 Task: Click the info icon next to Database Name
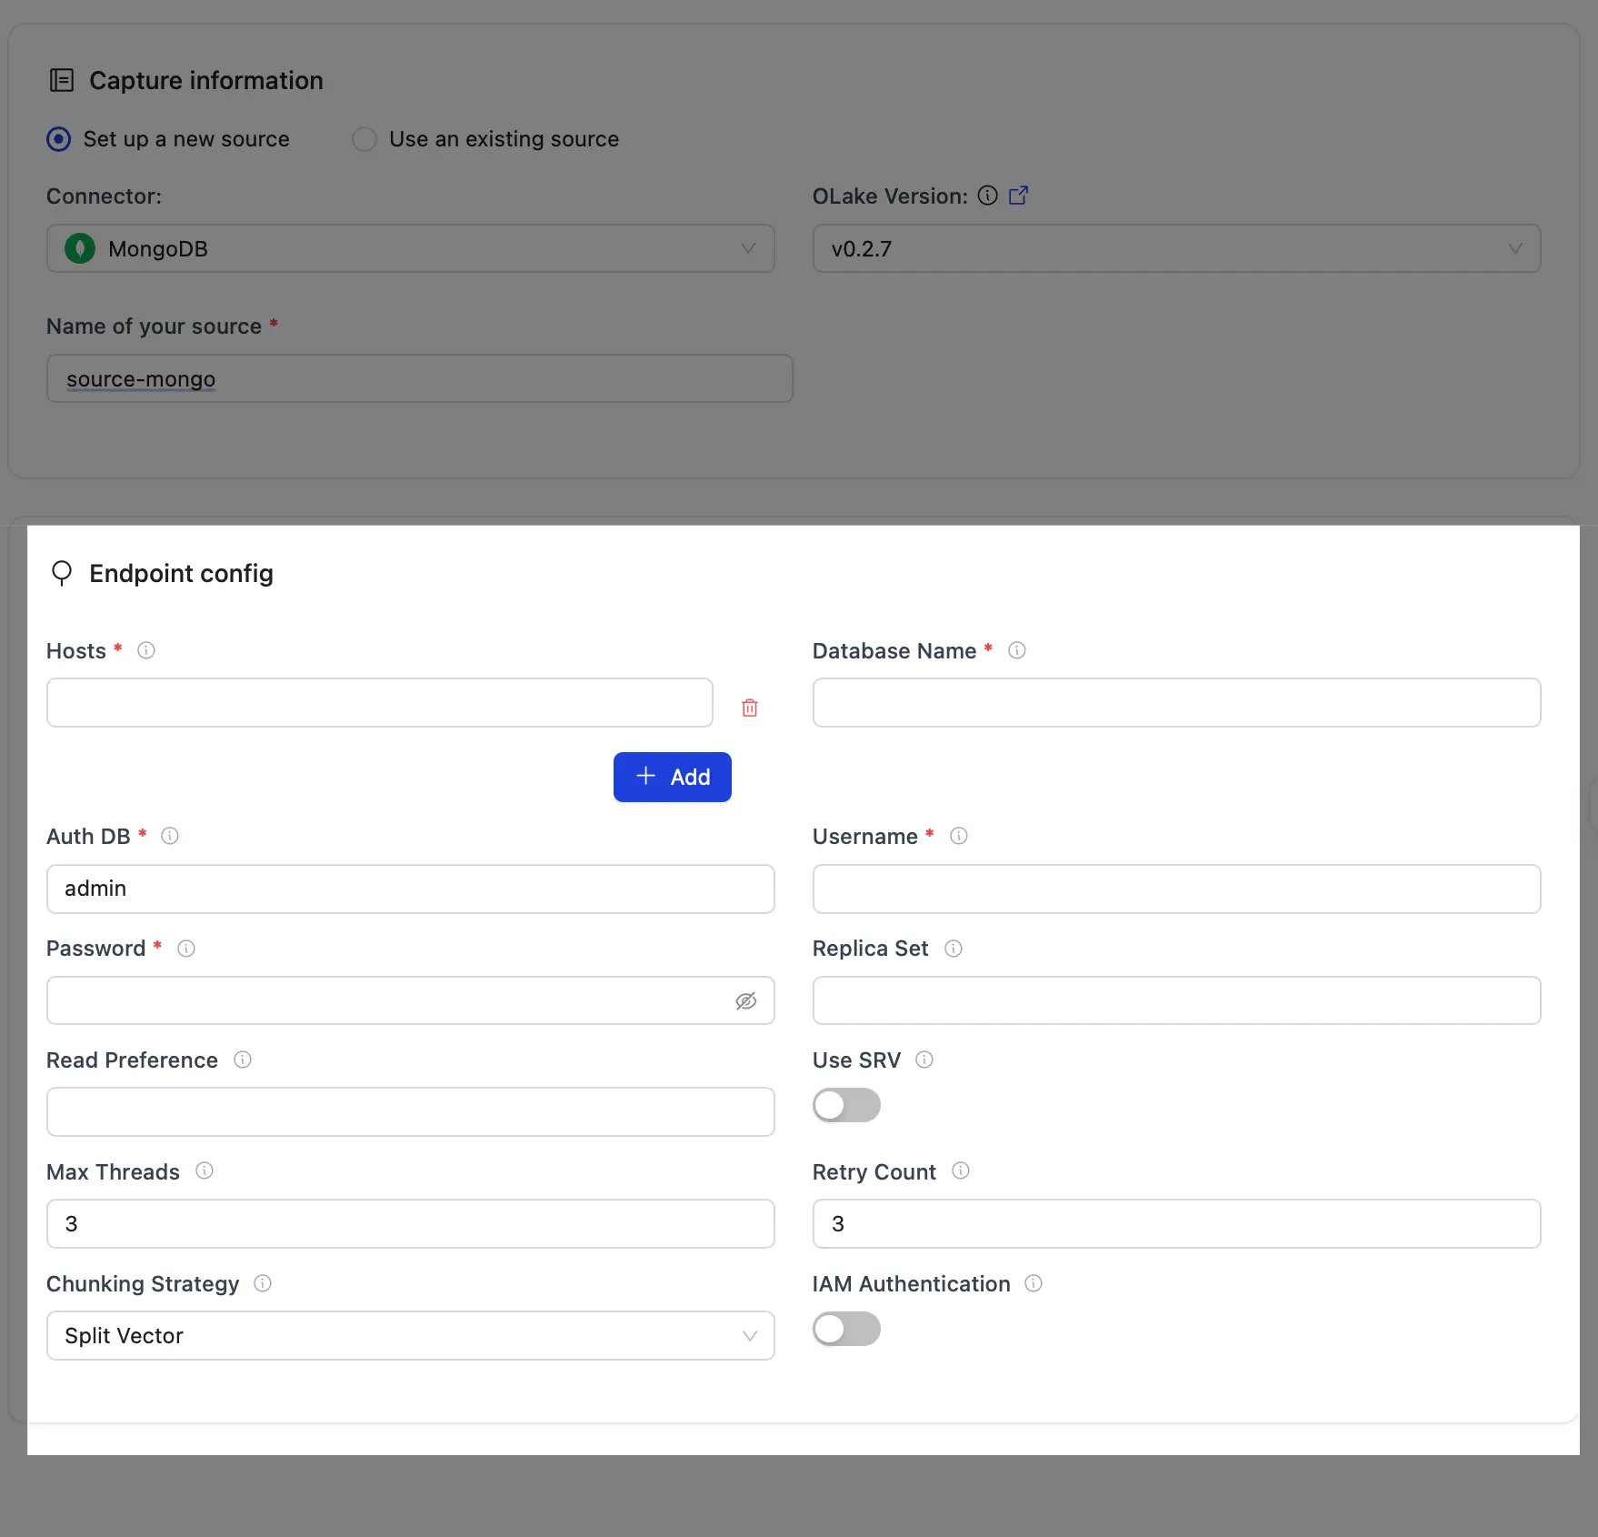pos(1016,650)
